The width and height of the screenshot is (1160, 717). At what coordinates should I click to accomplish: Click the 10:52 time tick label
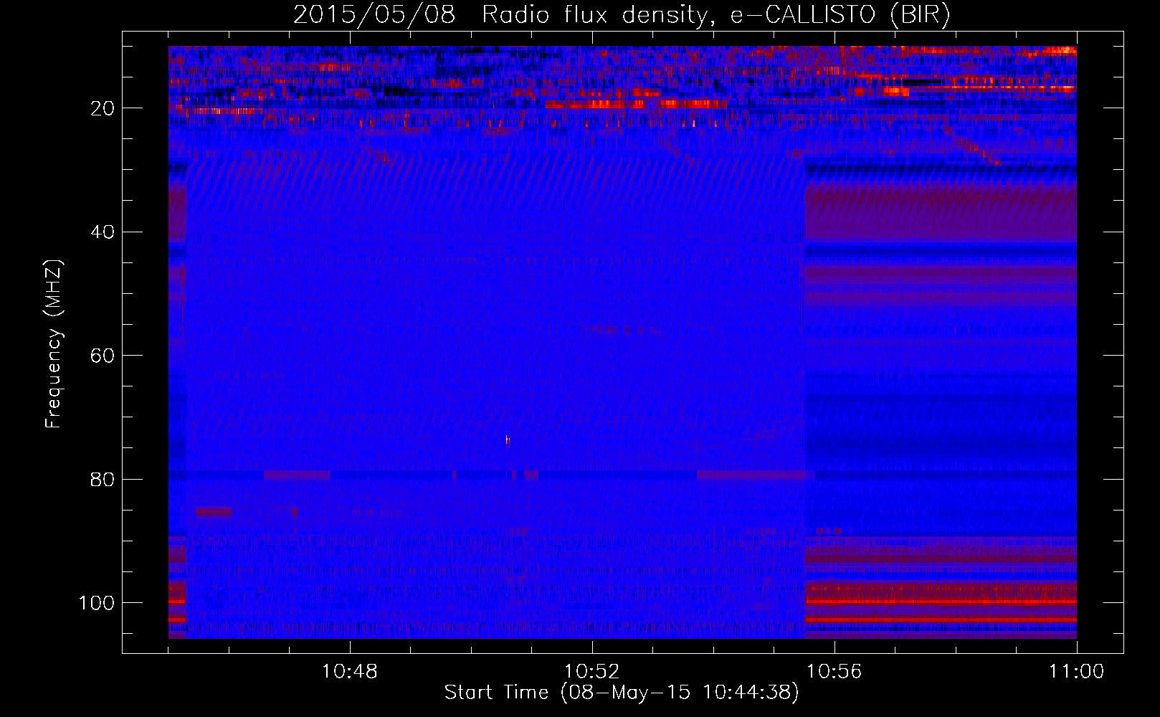(592, 672)
